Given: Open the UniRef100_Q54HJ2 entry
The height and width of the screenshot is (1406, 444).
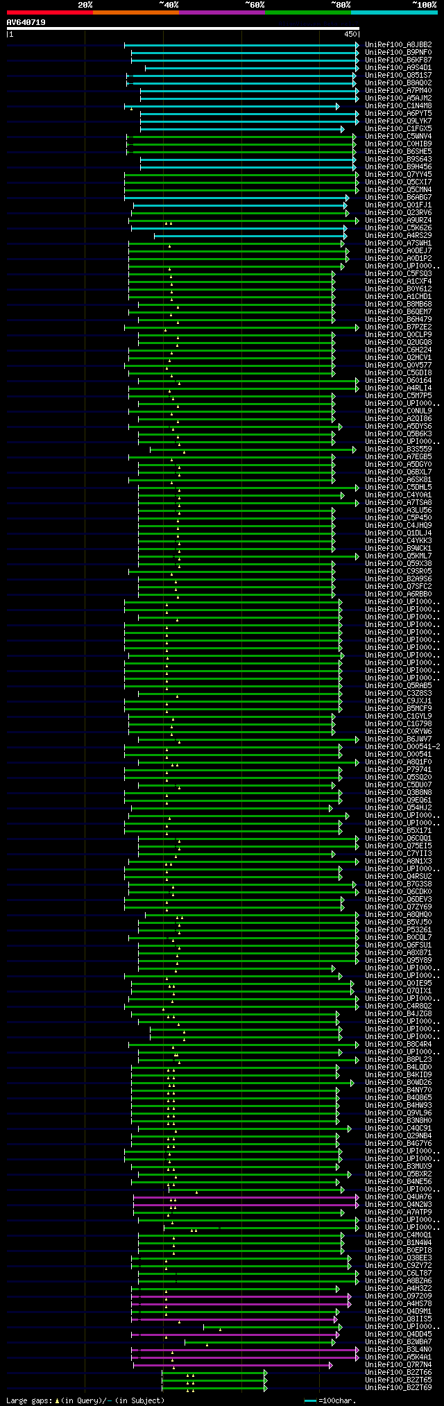Looking at the screenshot, I should tap(398, 807).
